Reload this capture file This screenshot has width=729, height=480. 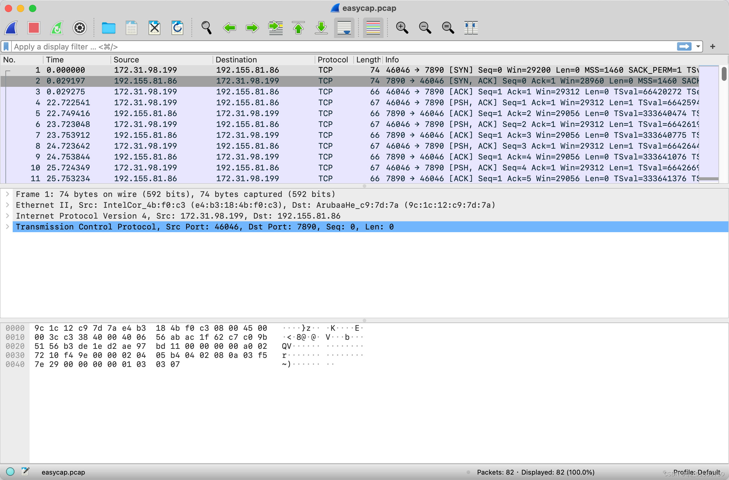click(x=177, y=28)
